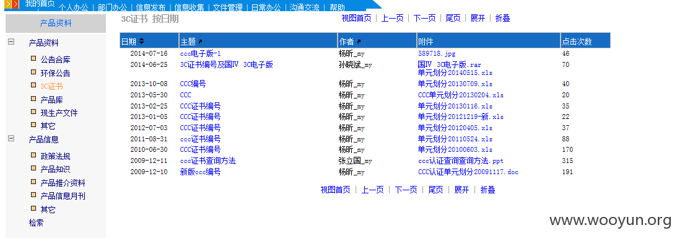Screen dimensions: 677x238
Task: Select 产品推介资料 in the sidebar
Action: point(63,183)
